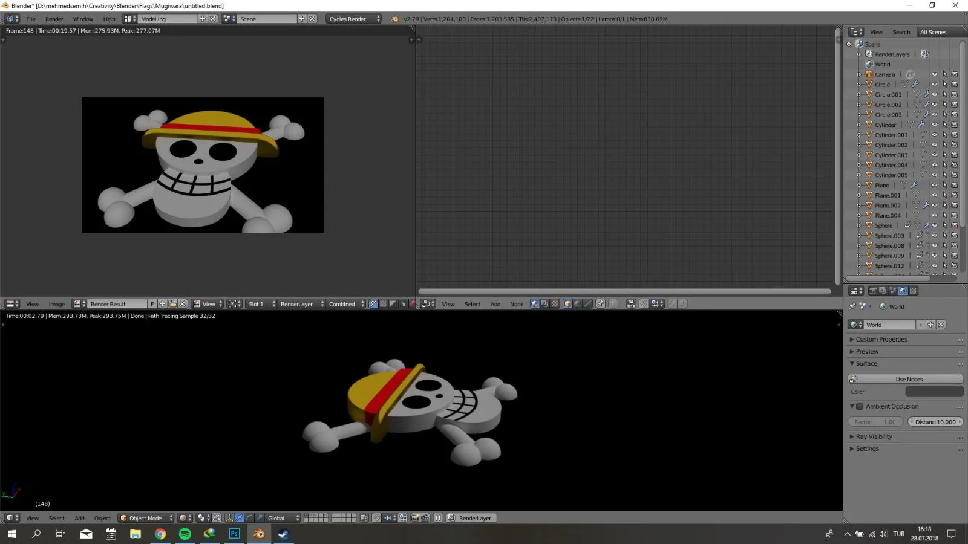Screen dimensions: 968x544
Task: Toggle visibility of Plane.001
Action: 935,195
